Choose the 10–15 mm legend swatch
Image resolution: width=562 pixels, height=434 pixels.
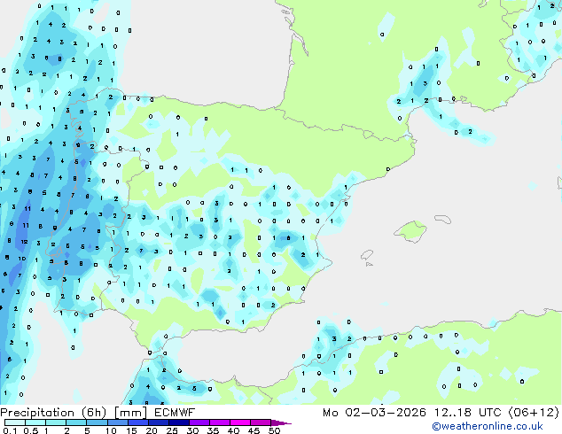coord(118,422)
